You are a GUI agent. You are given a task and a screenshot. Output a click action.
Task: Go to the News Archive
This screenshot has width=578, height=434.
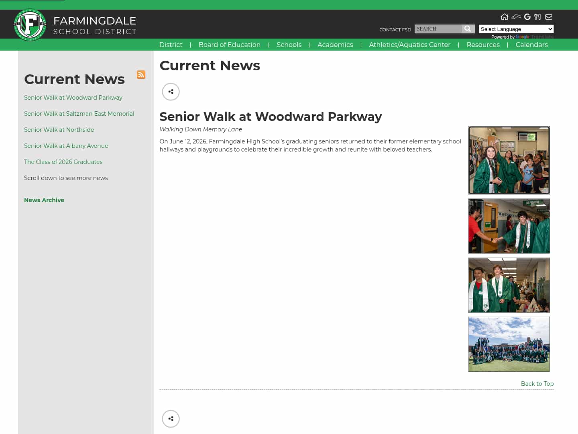44,200
